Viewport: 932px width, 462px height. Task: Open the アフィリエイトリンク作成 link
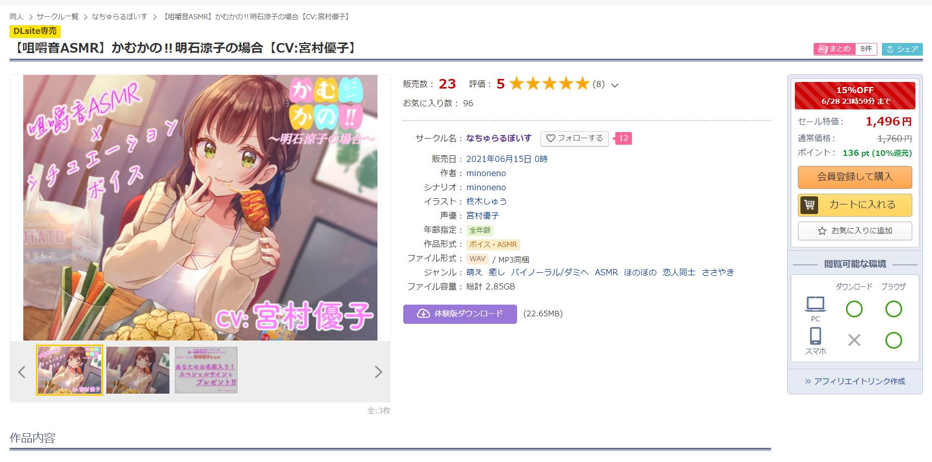click(x=855, y=381)
